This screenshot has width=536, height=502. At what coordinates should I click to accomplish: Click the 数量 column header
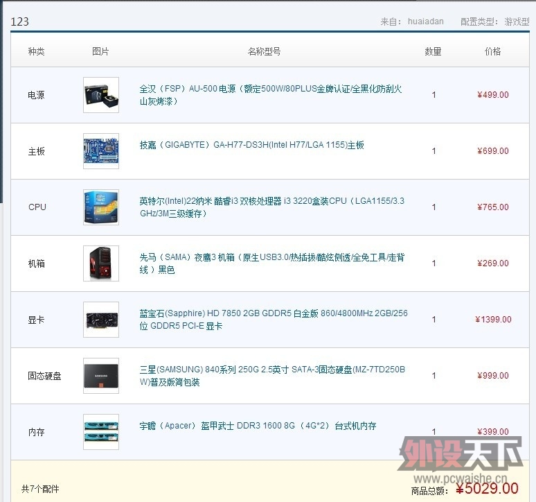coord(433,51)
